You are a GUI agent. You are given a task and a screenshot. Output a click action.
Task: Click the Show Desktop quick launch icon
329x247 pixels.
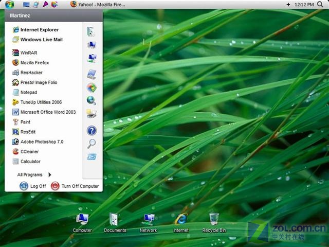(26, 5)
